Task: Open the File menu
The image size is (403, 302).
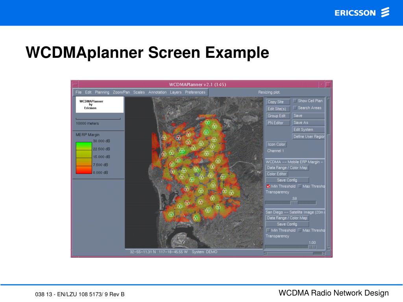Action: [x=78, y=92]
